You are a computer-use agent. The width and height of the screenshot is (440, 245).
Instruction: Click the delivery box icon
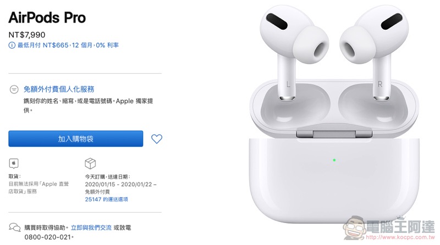pos(90,163)
